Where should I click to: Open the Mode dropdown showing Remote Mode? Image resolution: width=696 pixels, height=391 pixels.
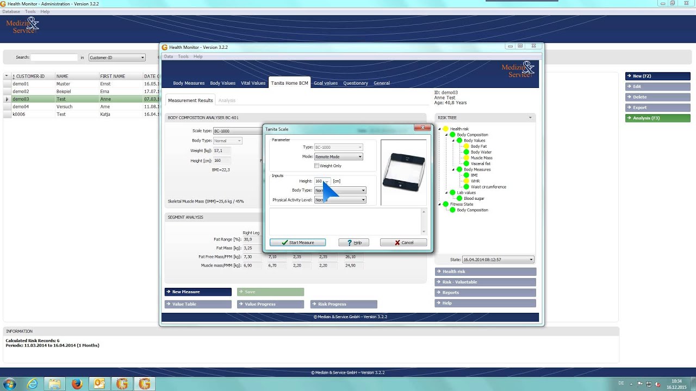click(360, 157)
